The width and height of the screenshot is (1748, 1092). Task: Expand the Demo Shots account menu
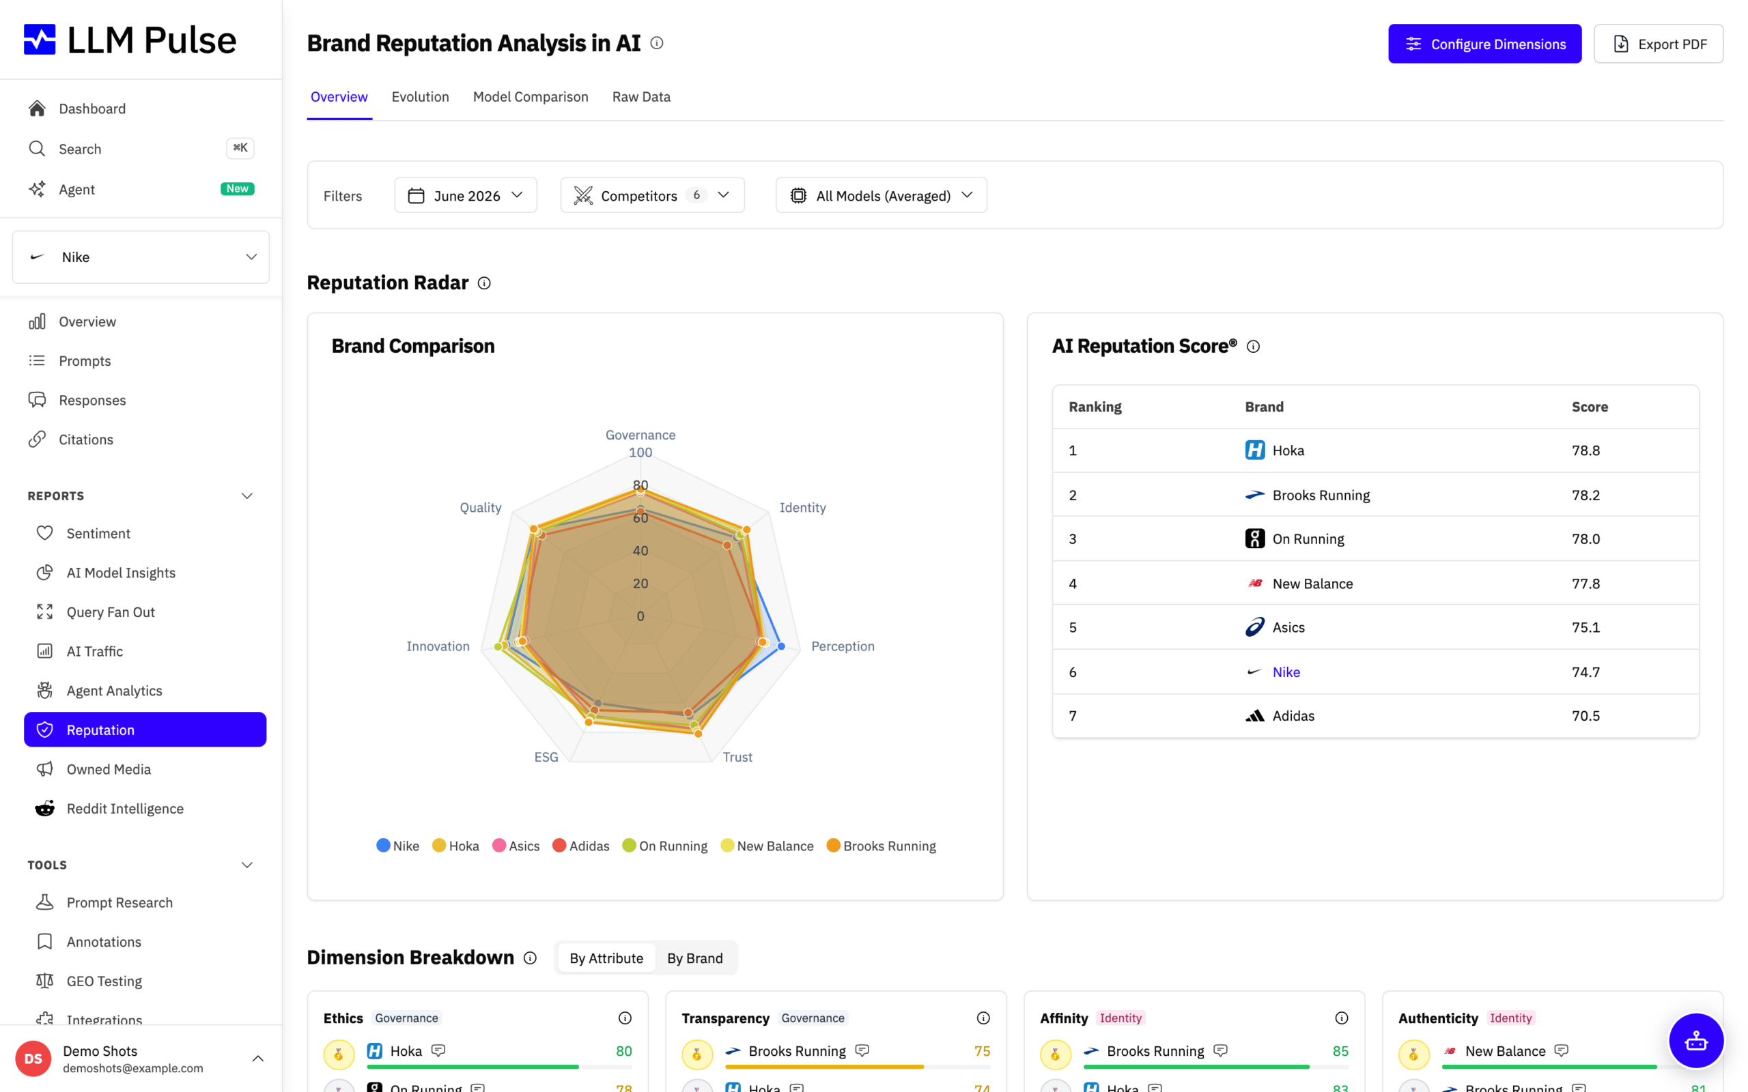tap(258, 1059)
